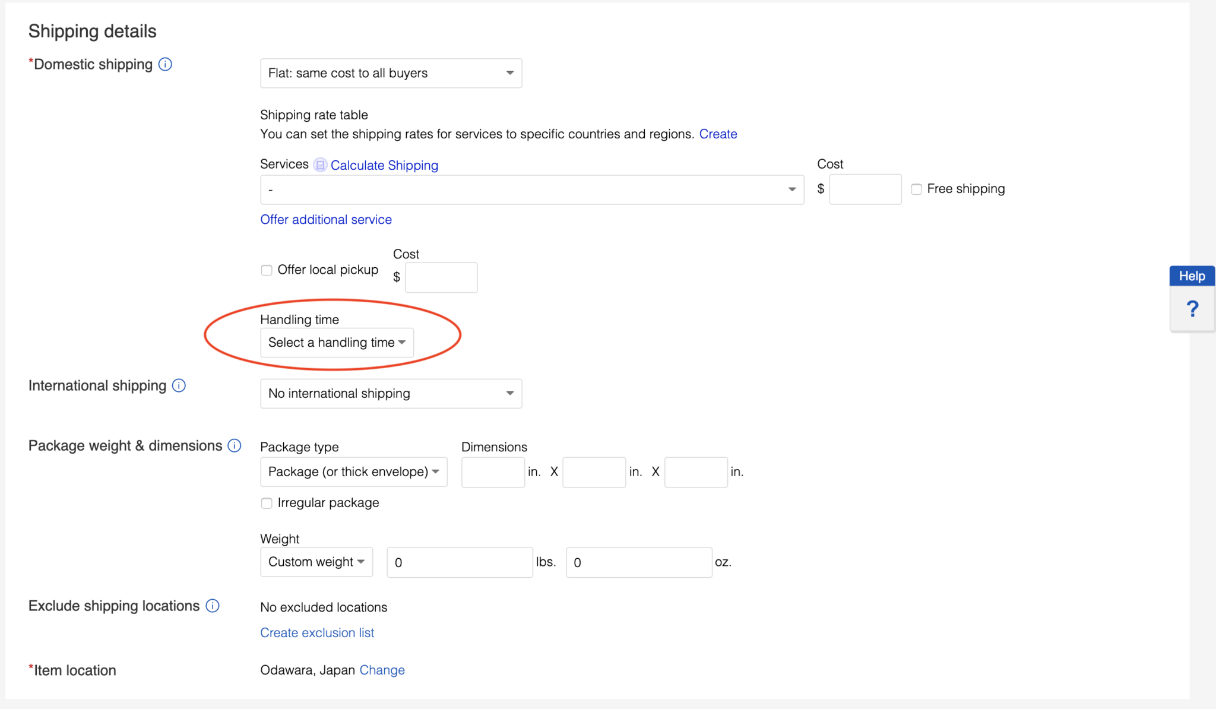Click the Calculate Shipping link
The height and width of the screenshot is (709, 1216).
[x=384, y=165]
